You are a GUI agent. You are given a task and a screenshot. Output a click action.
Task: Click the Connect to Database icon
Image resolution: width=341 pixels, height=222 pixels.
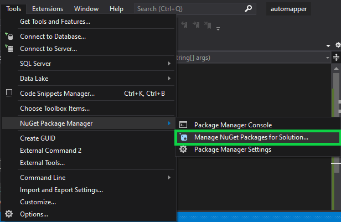pyautogui.click(x=9, y=37)
